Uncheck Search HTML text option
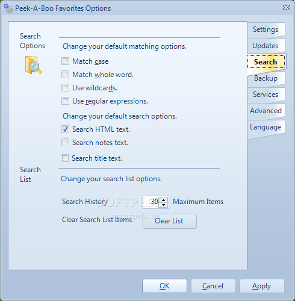 tap(65, 129)
